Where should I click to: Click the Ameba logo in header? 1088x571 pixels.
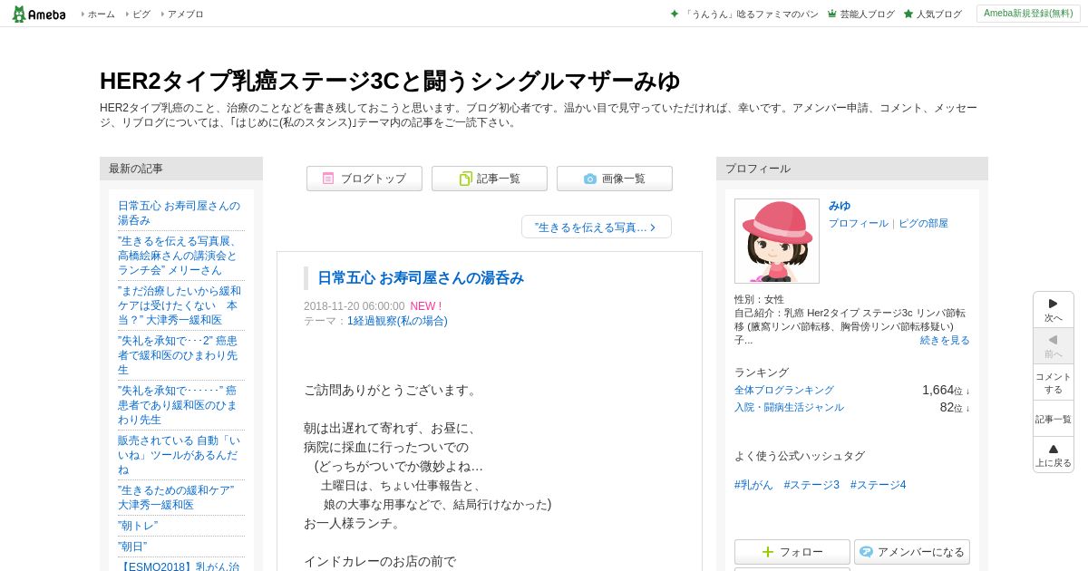pos(39,14)
